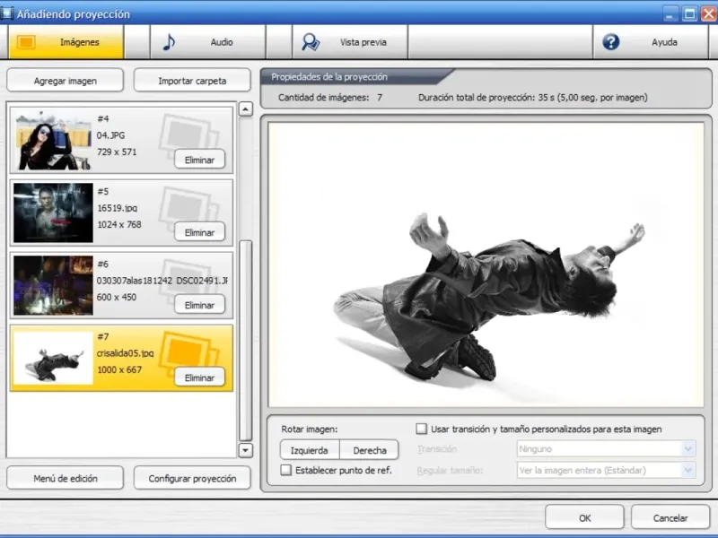The height and width of the screenshot is (538, 718).
Task: Click the Propiedades de la proyección header
Action: coord(329,77)
